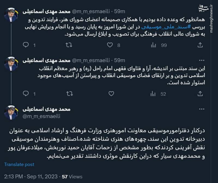Screen dimensions: 218x183
Task: Click the author display name on the topmost tweet
Action: click(x=47, y=11)
